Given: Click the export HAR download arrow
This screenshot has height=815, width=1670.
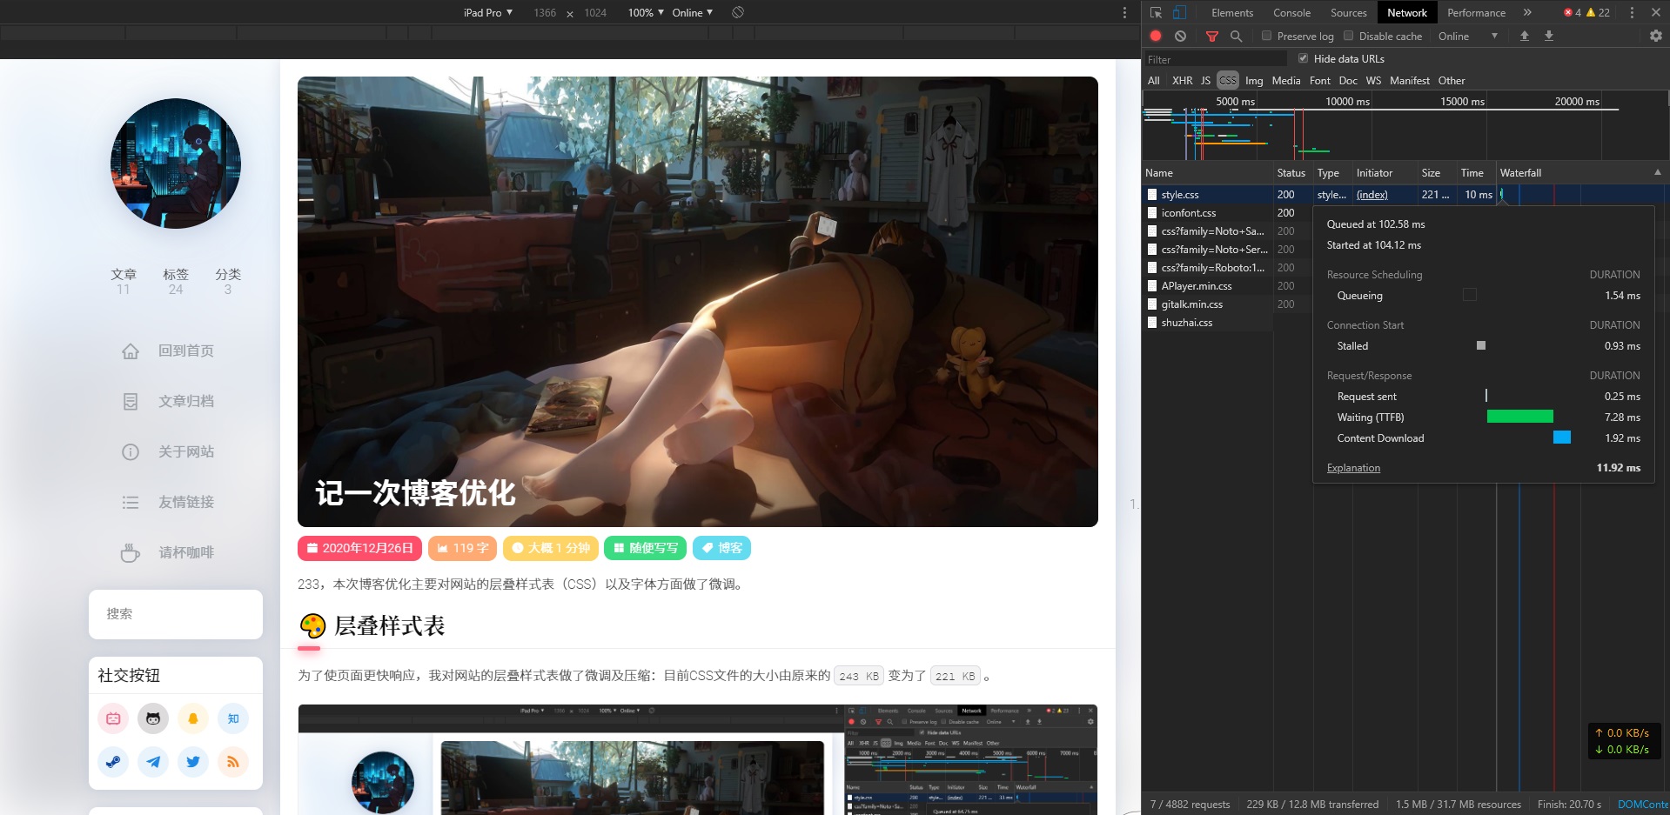Looking at the screenshot, I should [1549, 36].
